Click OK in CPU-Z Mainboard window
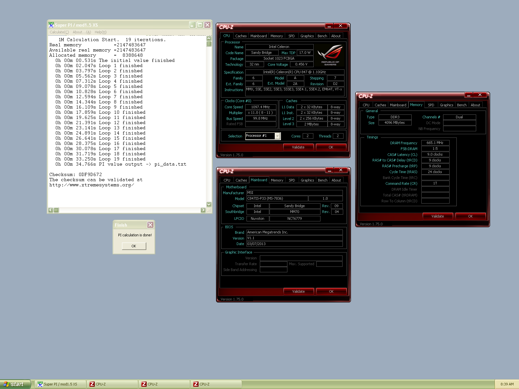This screenshot has height=389, width=519. tap(332, 291)
